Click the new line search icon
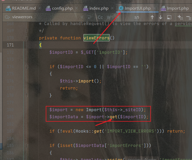 (x=89, y=17)
